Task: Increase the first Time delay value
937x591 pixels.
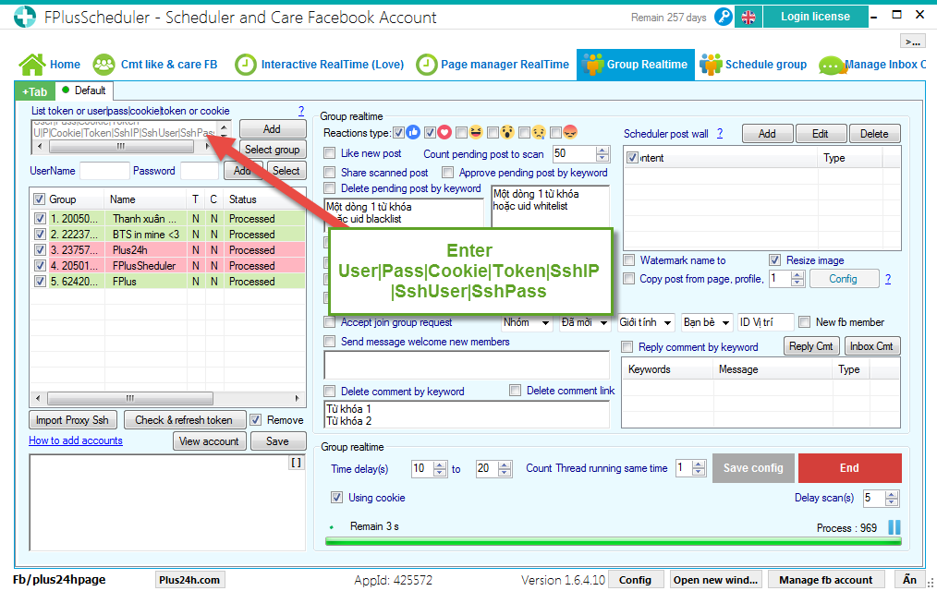Action: coord(440,465)
